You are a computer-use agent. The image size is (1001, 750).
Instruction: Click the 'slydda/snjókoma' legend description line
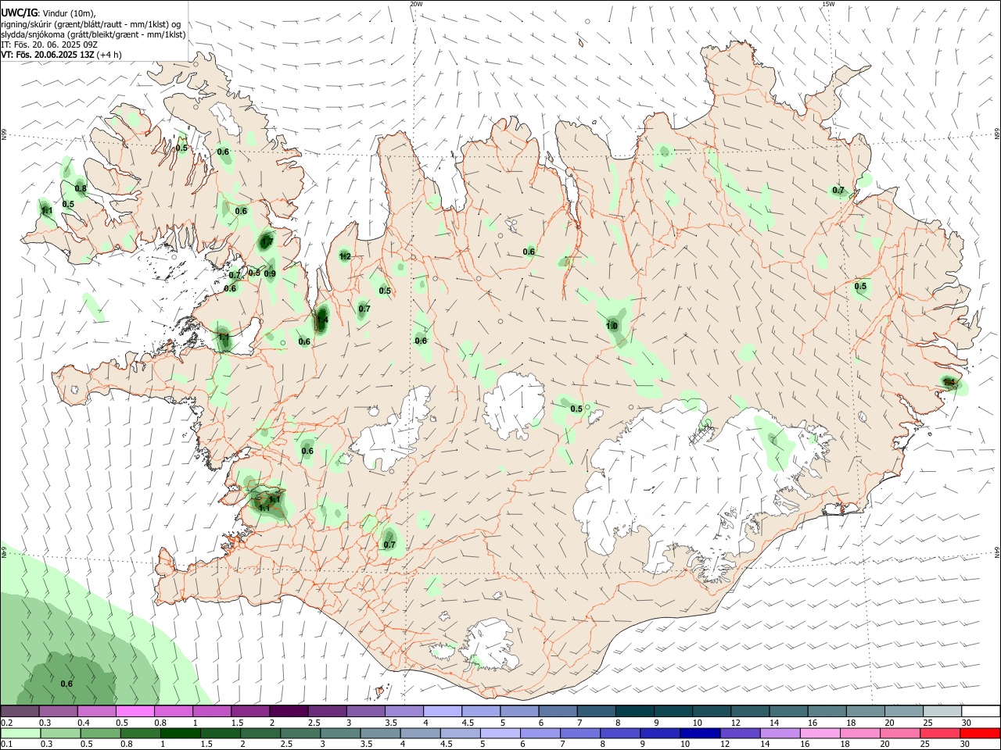(93, 34)
